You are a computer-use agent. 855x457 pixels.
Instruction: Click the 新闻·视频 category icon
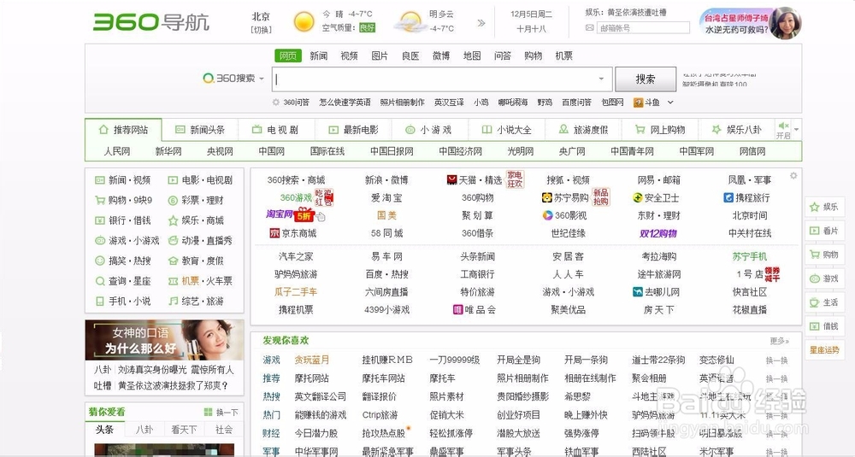click(100, 179)
